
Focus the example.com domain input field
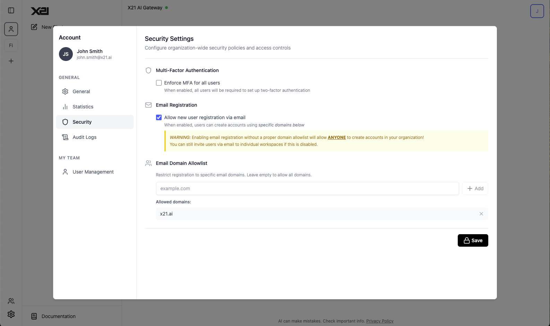(307, 188)
